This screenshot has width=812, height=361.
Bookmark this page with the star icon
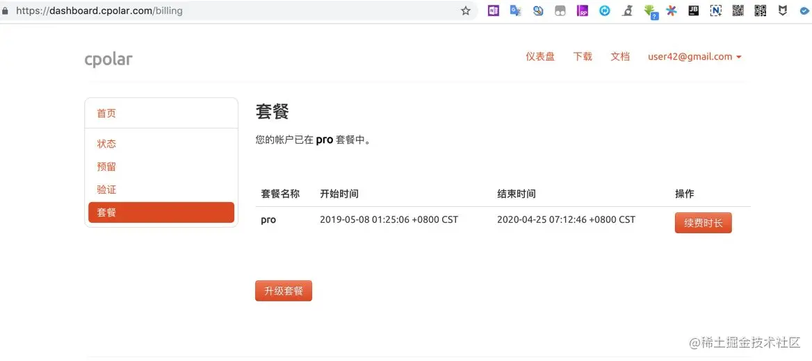coord(466,11)
